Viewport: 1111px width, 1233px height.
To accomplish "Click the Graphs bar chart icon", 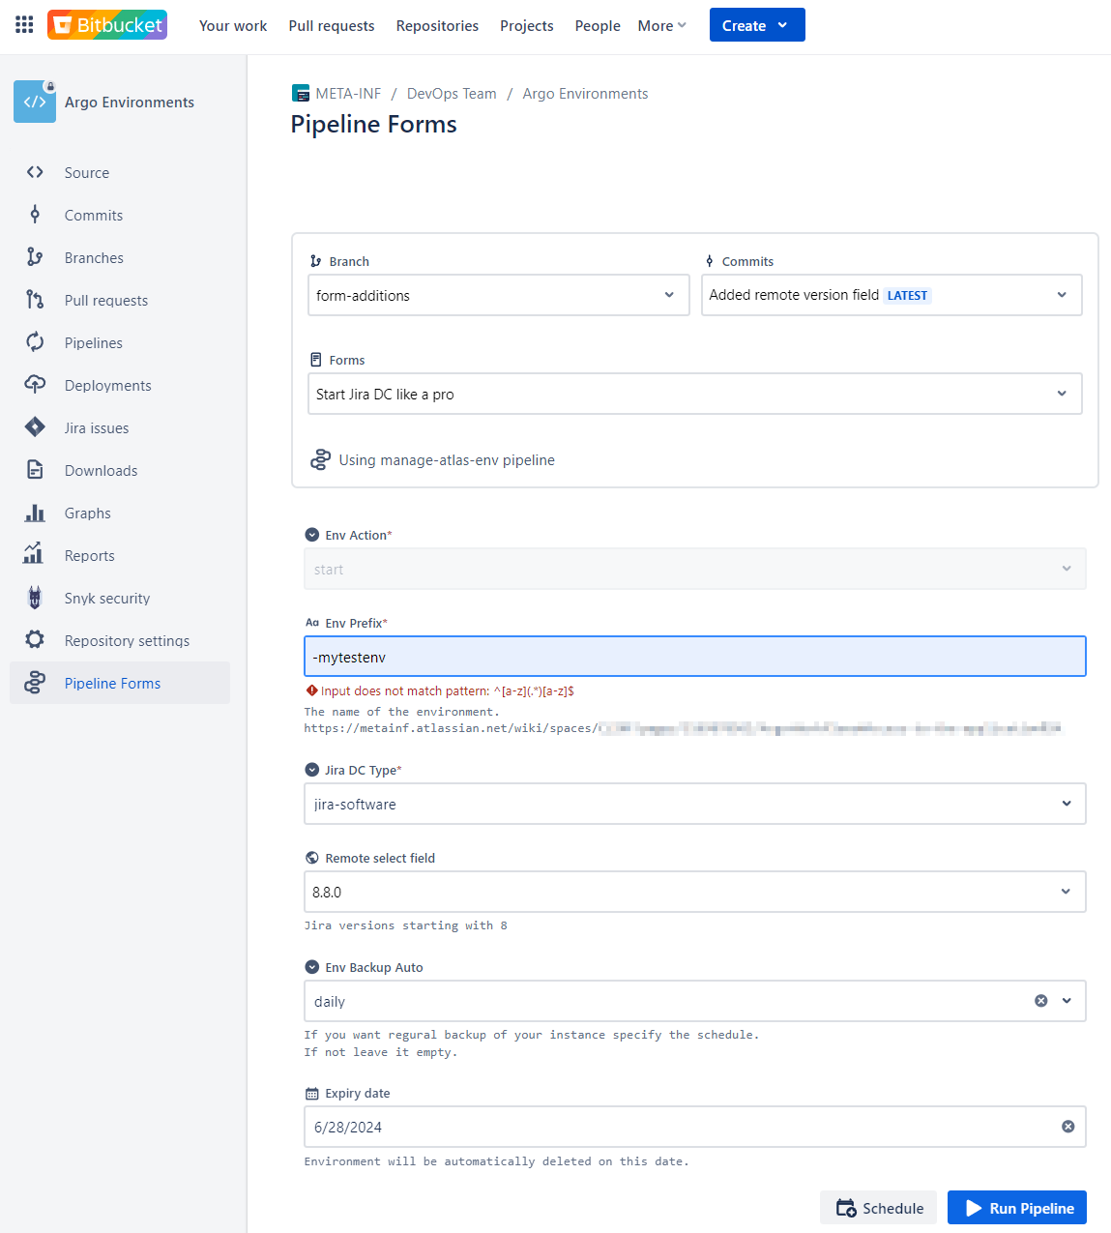I will pos(35,513).
